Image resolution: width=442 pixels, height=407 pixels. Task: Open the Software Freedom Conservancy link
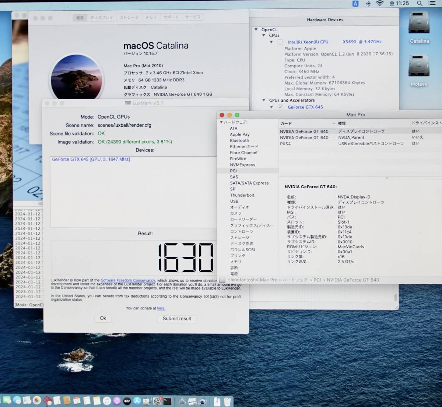pos(127,280)
